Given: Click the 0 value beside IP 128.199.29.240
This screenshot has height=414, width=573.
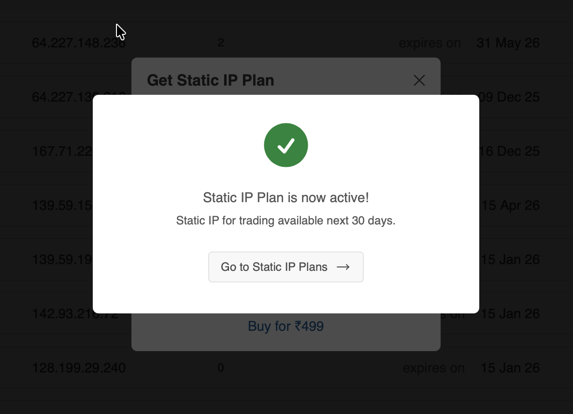Looking at the screenshot, I should point(220,368).
